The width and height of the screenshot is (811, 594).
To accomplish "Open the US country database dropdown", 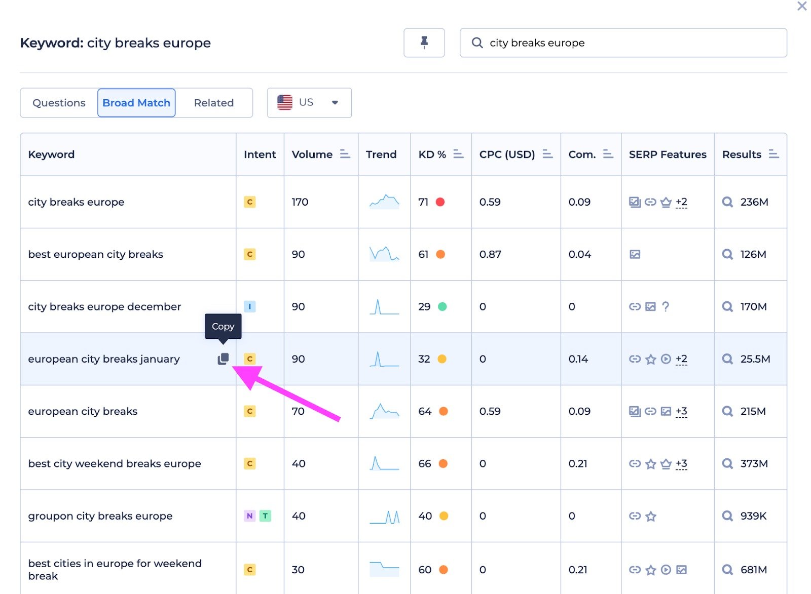I will coord(309,103).
